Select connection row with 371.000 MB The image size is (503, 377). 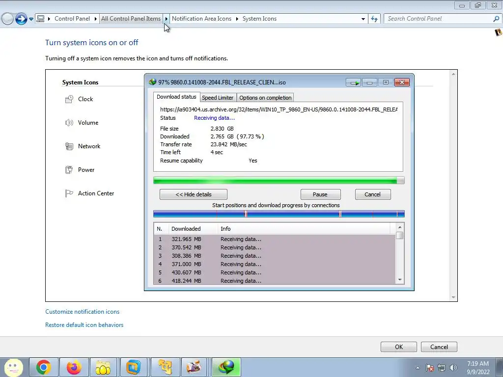(275, 264)
